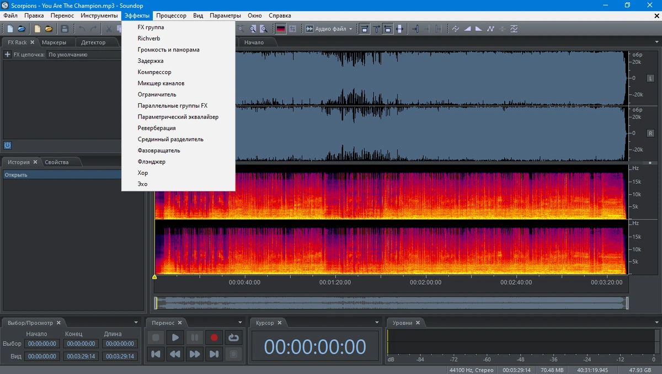The height and width of the screenshot is (374, 662).
Task: Jump to the end with the skip-forward button
Action: point(214,354)
